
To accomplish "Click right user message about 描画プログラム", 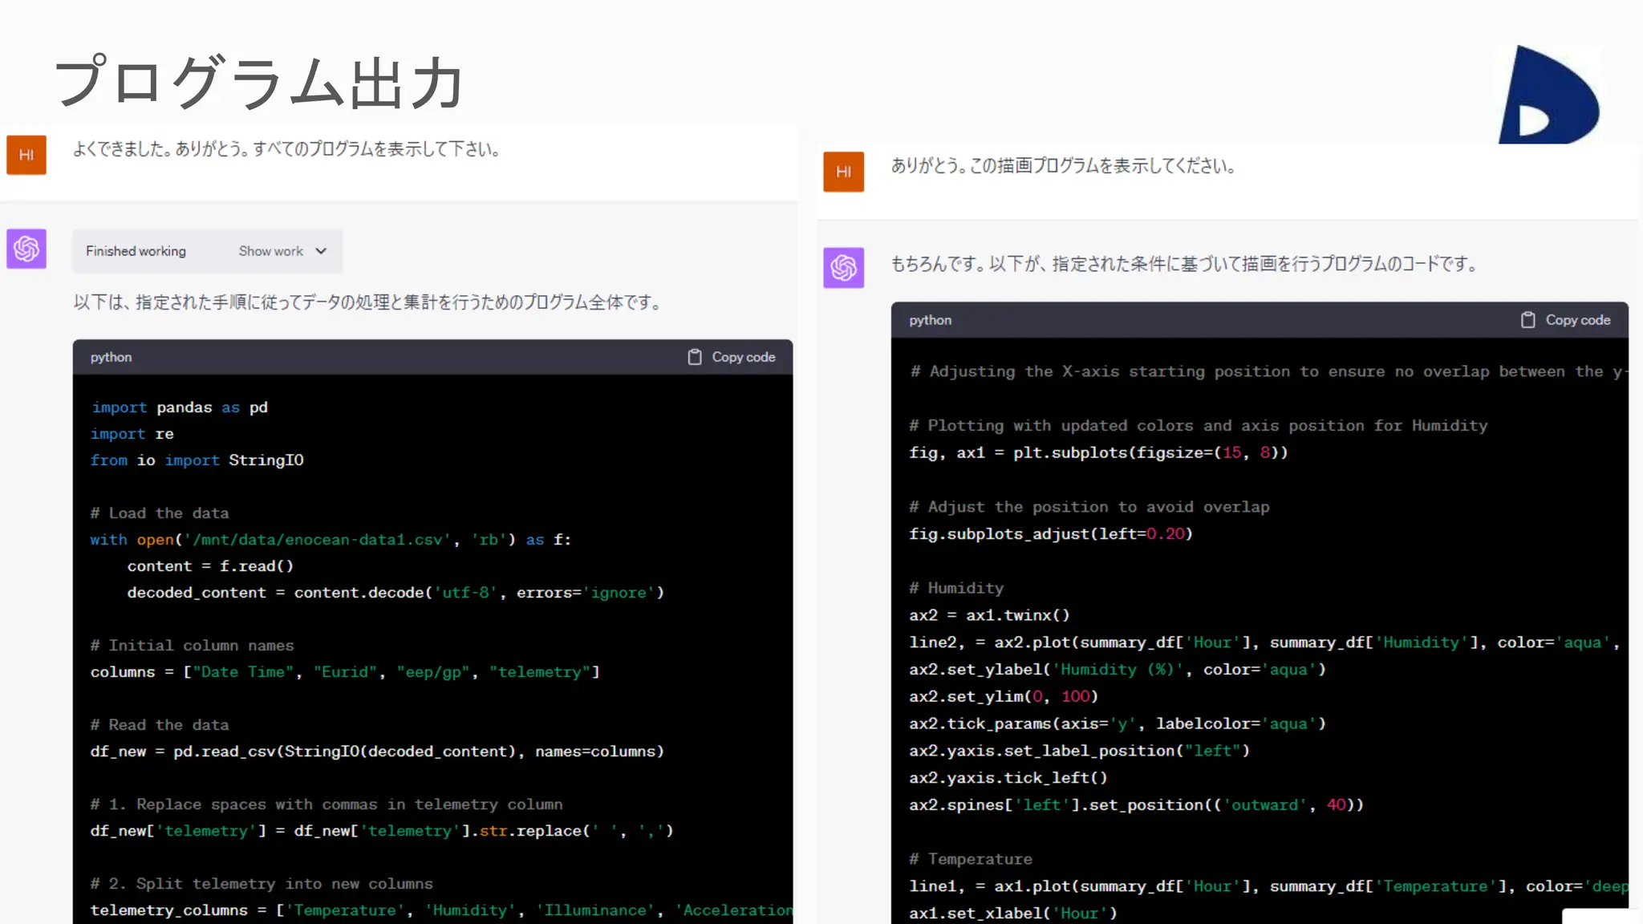I will tap(1063, 166).
